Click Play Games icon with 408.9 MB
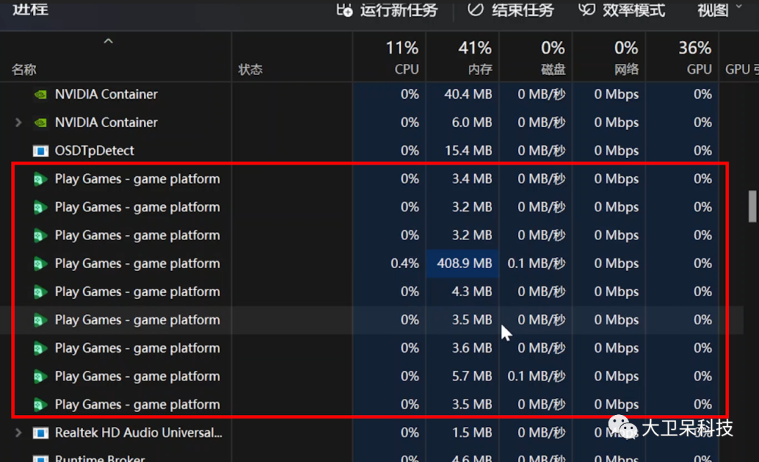 point(40,264)
